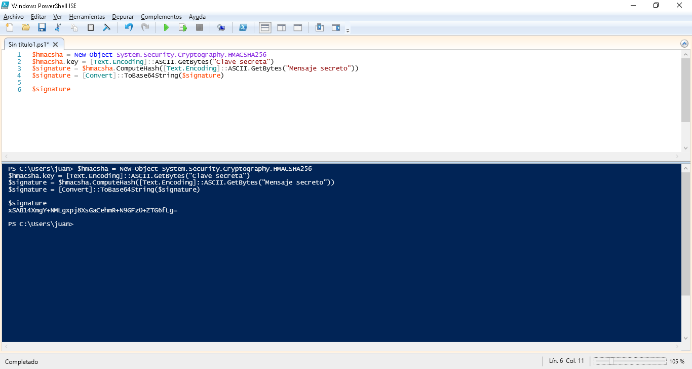The height and width of the screenshot is (369, 692).
Task: Expand the toolbar overflow options arrow
Action: (348, 30)
